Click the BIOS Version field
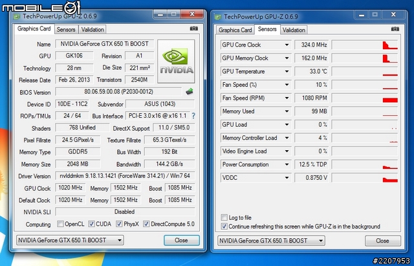 click(x=118, y=92)
